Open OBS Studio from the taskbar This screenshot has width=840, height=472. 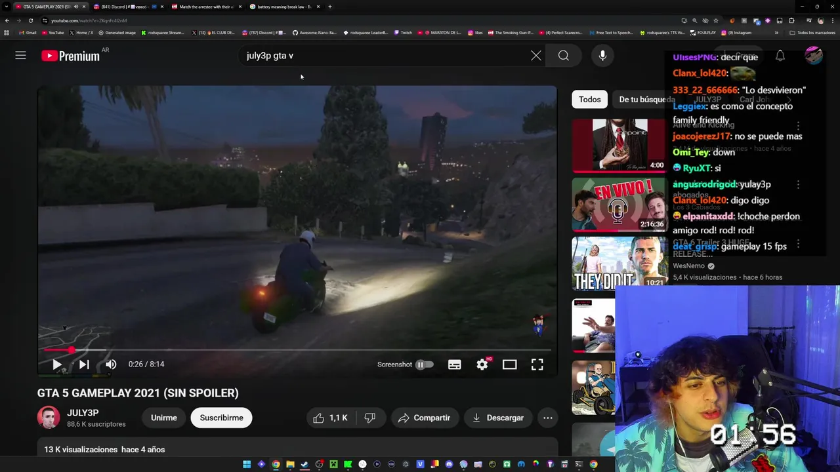[319, 464]
